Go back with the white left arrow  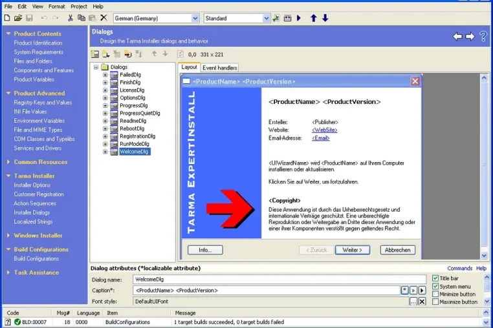(x=458, y=36)
